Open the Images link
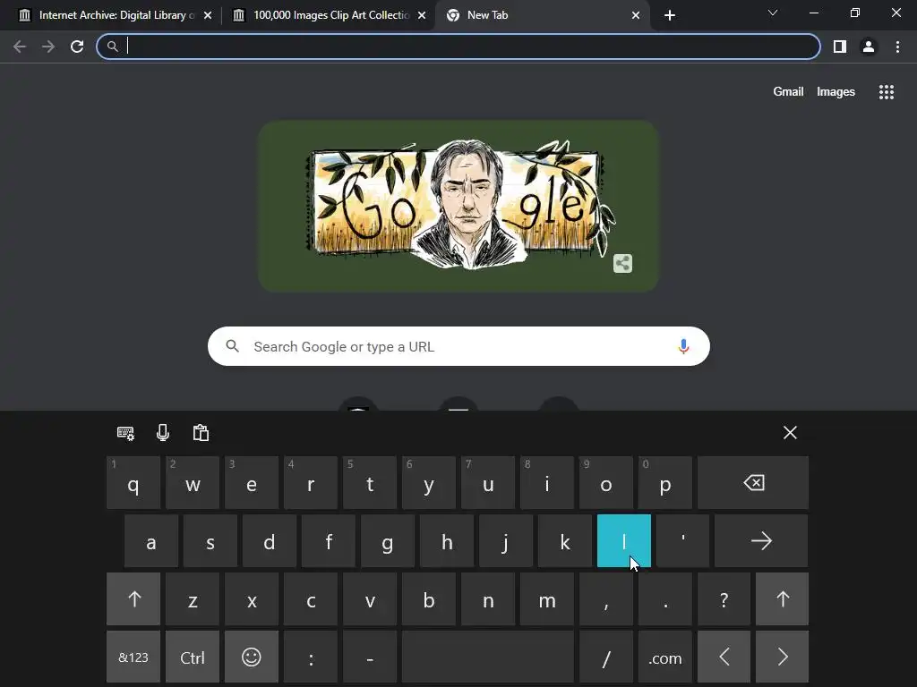 (836, 92)
